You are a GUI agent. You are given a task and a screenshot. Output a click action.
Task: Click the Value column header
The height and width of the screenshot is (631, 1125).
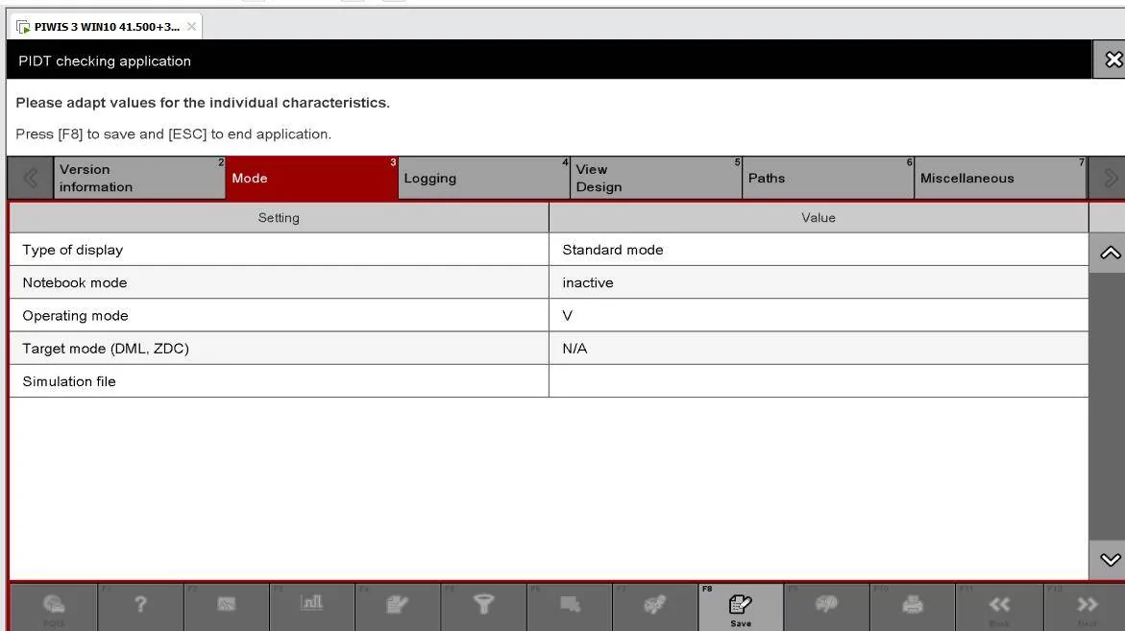[819, 218]
